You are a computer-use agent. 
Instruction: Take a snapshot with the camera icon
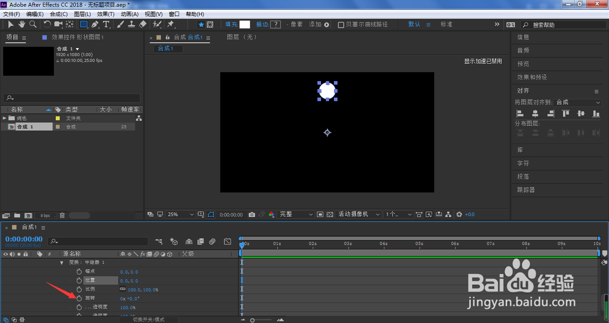[252, 214]
